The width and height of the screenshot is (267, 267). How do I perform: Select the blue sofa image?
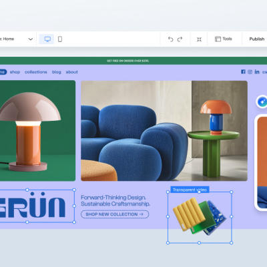click(x=164, y=131)
